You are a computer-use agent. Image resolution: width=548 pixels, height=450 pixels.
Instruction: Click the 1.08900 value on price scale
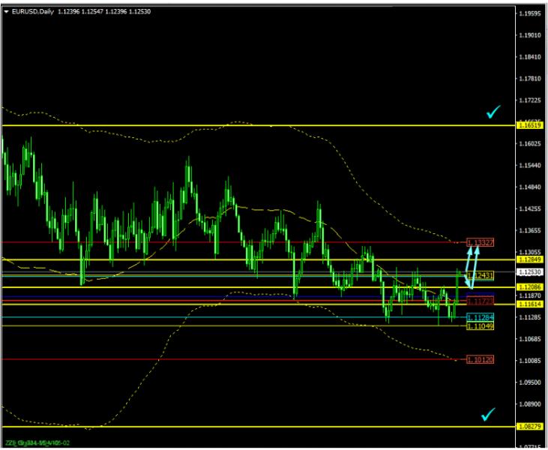pos(530,403)
